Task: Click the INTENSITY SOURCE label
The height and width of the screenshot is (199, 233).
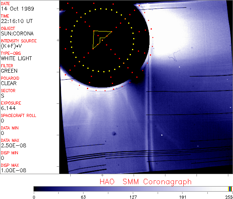Action: pos(19,41)
